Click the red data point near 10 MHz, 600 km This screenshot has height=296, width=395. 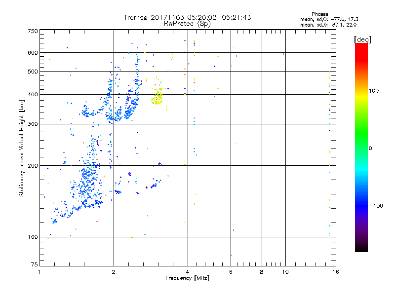pyautogui.click(x=283, y=54)
